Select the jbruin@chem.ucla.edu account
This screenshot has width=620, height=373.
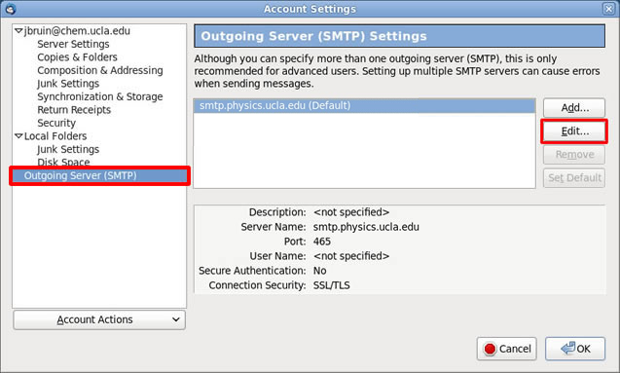point(77,31)
